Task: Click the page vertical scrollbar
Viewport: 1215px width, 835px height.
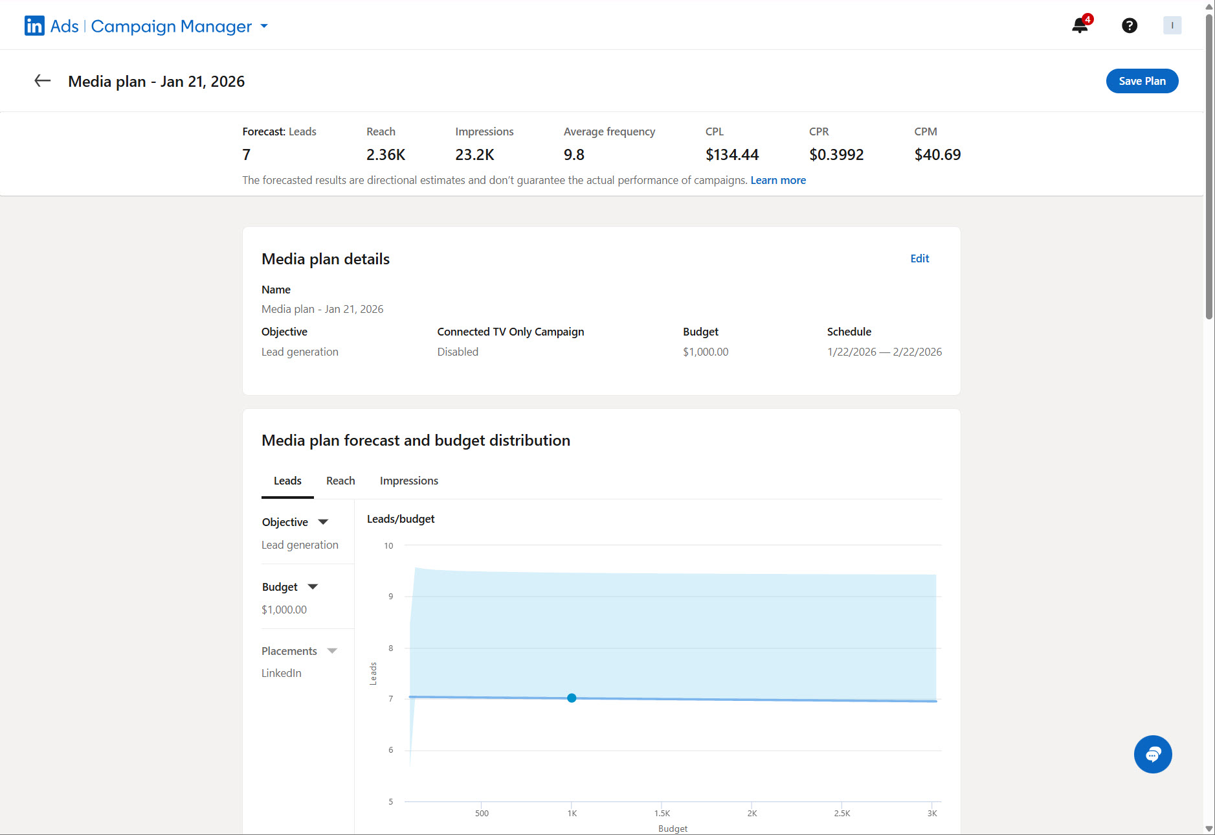Action: [1209, 168]
